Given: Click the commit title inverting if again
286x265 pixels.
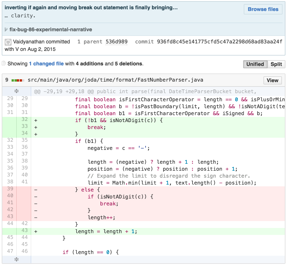Looking at the screenshot, I should click(91, 8).
